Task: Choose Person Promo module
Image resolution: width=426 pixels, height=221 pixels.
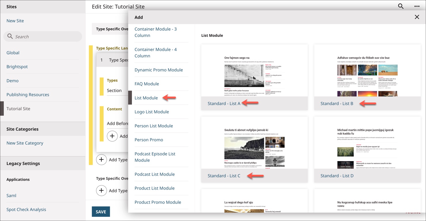Action: click(149, 140)
